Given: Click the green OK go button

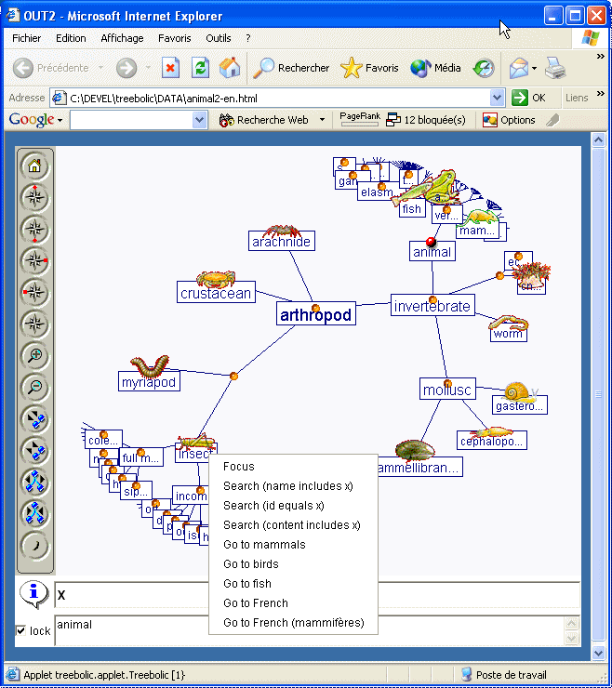Looking at the screenshot, I should click(x=529, y=98).
